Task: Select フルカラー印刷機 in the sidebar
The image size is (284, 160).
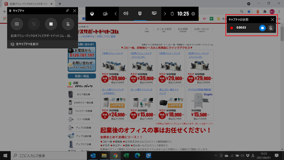Action: click(81, 111)
